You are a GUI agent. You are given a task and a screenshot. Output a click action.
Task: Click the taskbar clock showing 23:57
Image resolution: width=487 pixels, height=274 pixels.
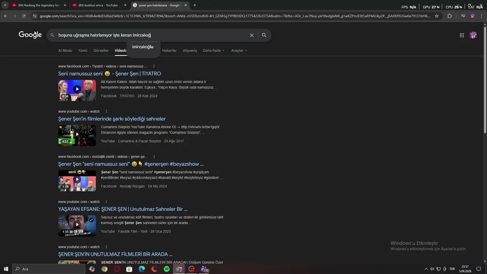465,269
